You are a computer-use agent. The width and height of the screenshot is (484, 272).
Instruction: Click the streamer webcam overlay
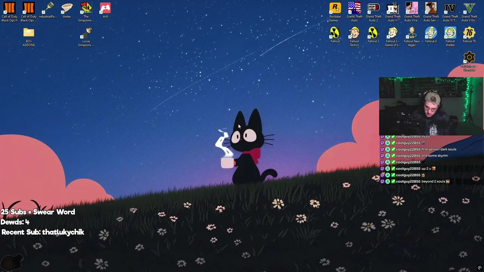(431, 106)
